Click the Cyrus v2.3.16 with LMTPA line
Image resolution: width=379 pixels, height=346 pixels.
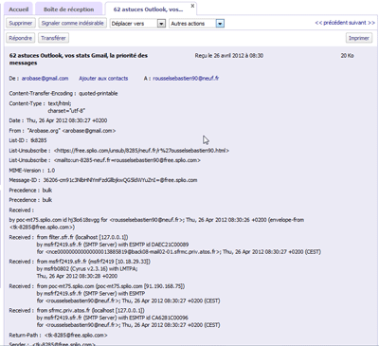(x=87, y=269)
